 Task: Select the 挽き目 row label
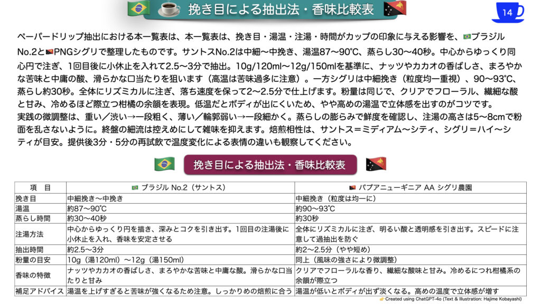(26, 198)
